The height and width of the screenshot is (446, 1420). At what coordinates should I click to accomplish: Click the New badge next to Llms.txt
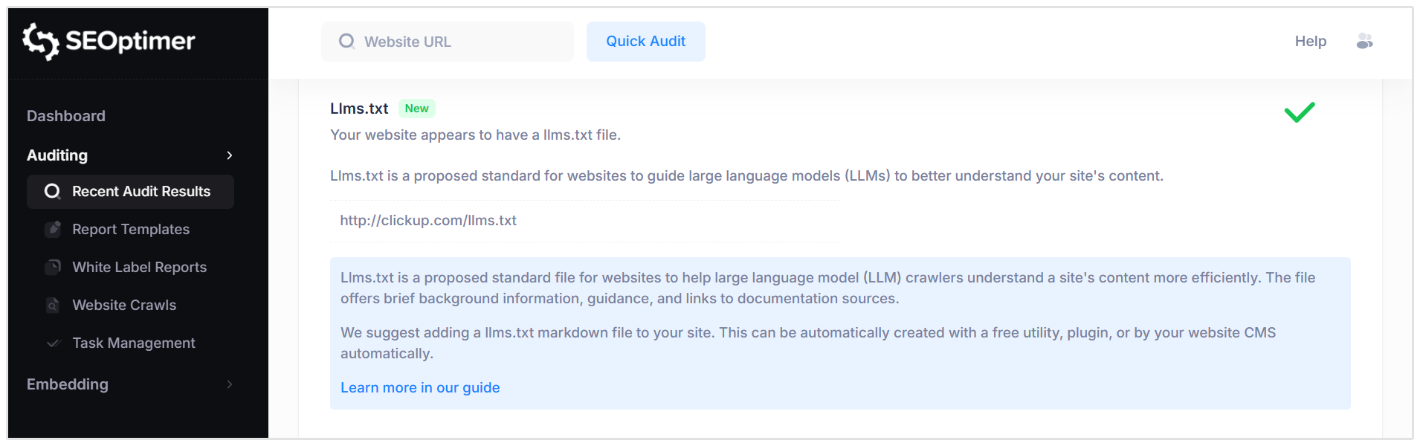click(x=416, y=109)
